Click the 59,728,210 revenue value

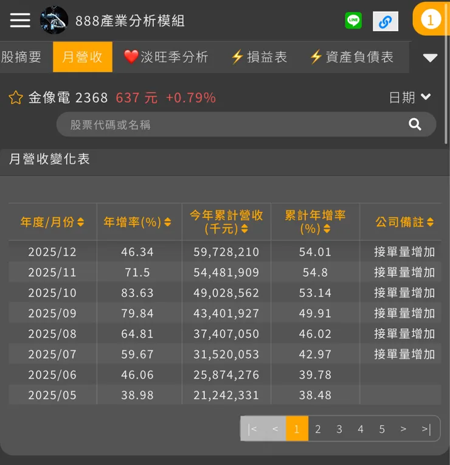point(226,252)
